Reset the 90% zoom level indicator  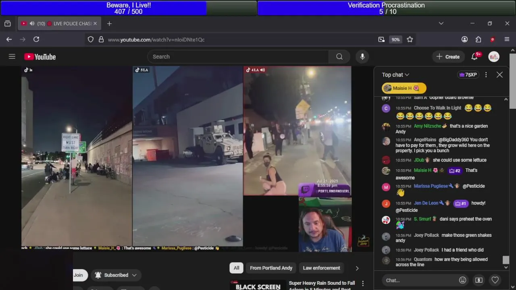pyautogui.click(x=395, y=39)
